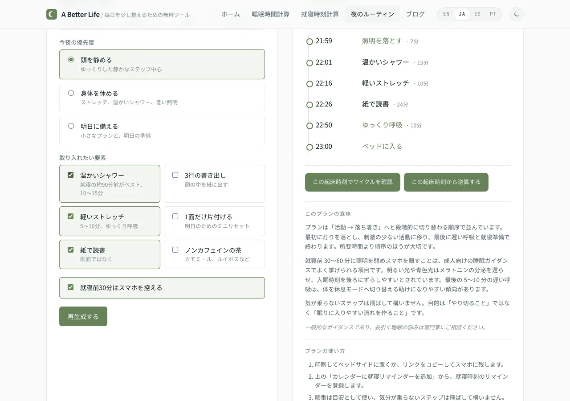Image resolution: width=570 pixels, height=401 pixels.
Task: Click the ベッドに入る step text
Action: coord(382,146)
